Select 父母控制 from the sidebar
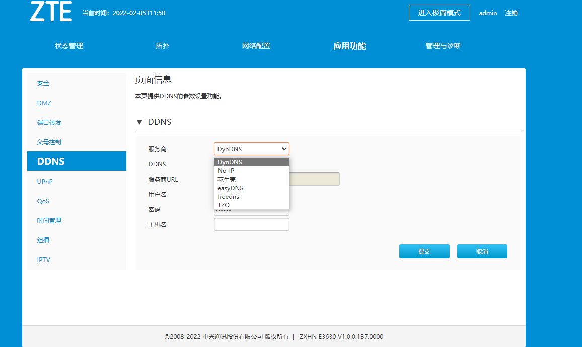Viewport: 582px width, 347px height. [49, 142]
